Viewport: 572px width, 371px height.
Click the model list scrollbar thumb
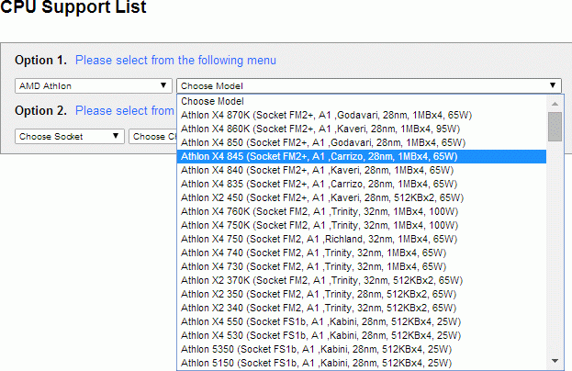pyautogui.click(x=554, y=126)
